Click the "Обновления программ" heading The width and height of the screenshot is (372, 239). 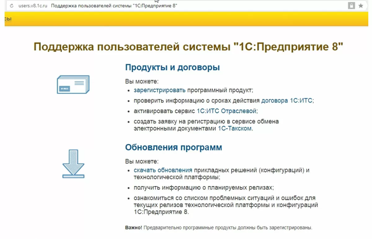174,147
